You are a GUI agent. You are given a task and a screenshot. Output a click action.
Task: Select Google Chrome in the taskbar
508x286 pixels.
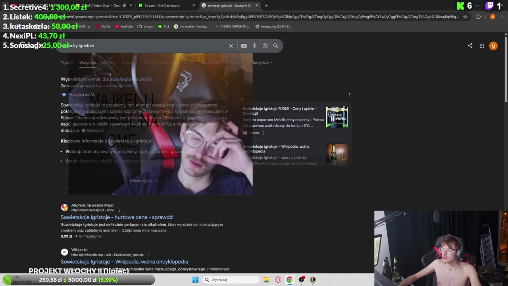(x=290, y=280)
